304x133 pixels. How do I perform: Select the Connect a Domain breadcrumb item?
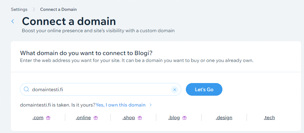tap(58, 9)
